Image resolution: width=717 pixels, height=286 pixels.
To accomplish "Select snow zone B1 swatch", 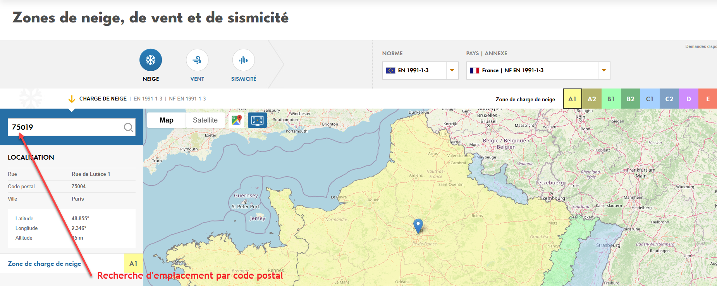I will (x=611, y=99).
